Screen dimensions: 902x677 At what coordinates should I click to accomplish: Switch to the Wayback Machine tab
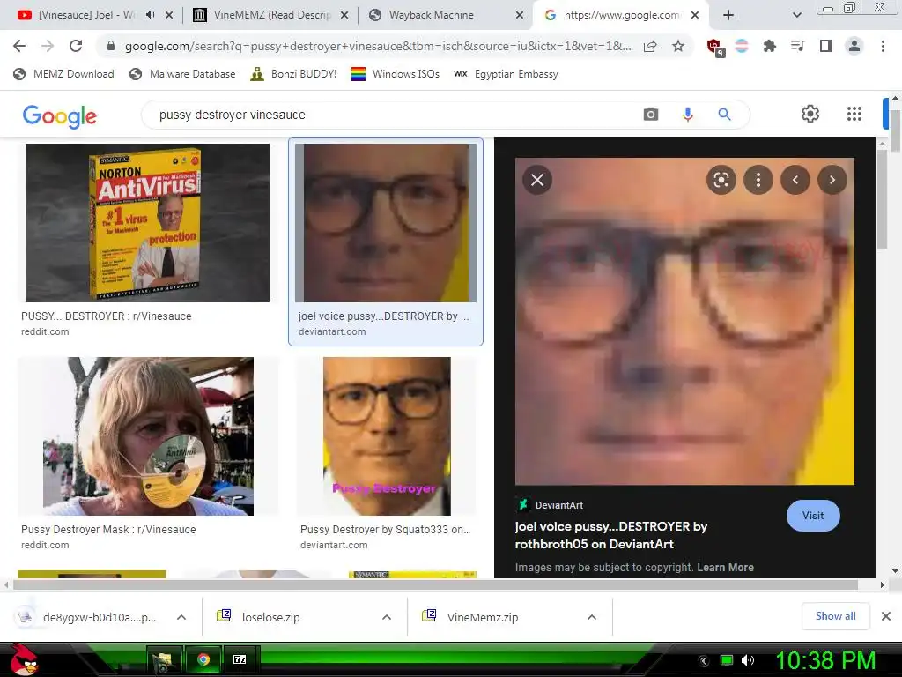click(x=432, y=15)
